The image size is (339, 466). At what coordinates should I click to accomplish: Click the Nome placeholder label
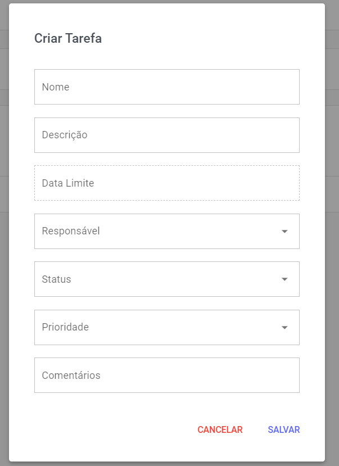pos(56,87)
